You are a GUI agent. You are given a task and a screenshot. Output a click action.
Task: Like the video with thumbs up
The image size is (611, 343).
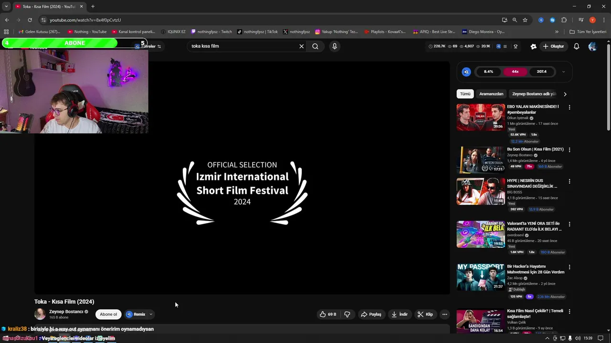(x=328, y=314)
